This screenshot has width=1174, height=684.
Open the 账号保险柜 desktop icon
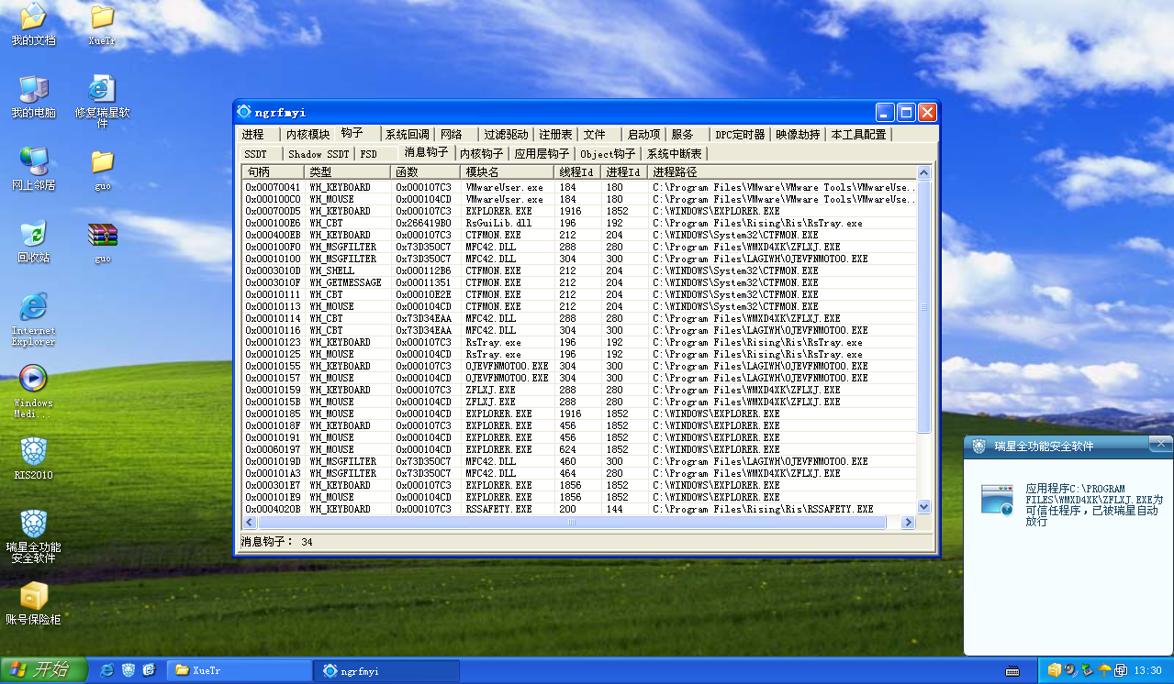33,597
